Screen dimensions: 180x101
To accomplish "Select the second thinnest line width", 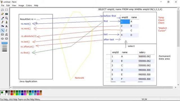I will point(4,45).
